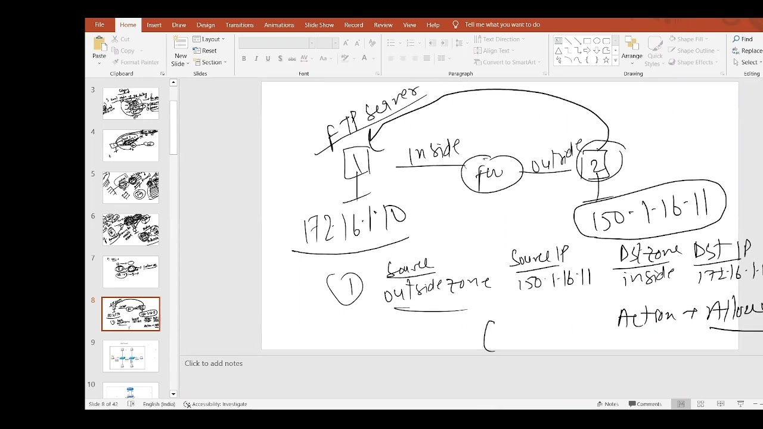Click the Click to add notes area
Image resolution: width=763 pixels, height=429 pixels.
[213, 363]
